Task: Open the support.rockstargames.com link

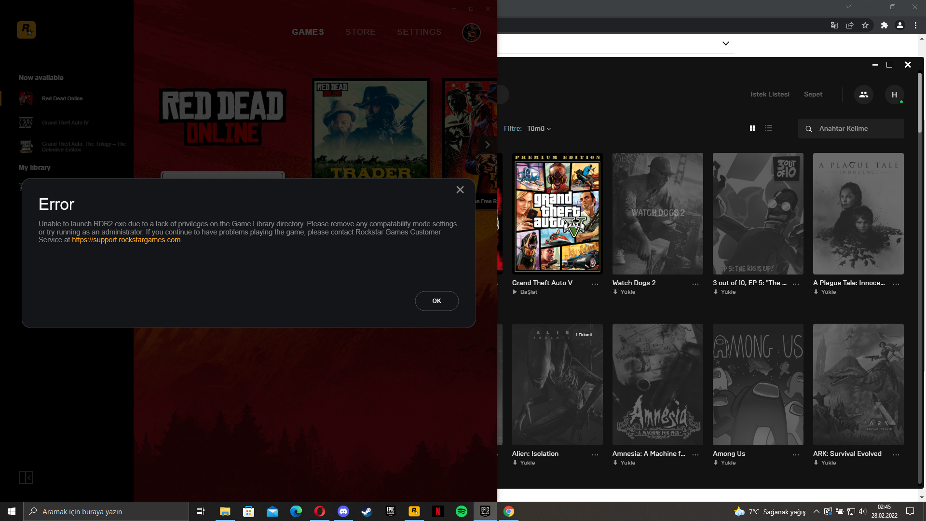Action: (126, 240)
